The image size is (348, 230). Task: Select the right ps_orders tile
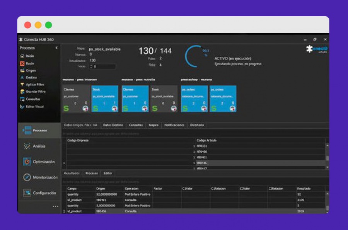223,99
